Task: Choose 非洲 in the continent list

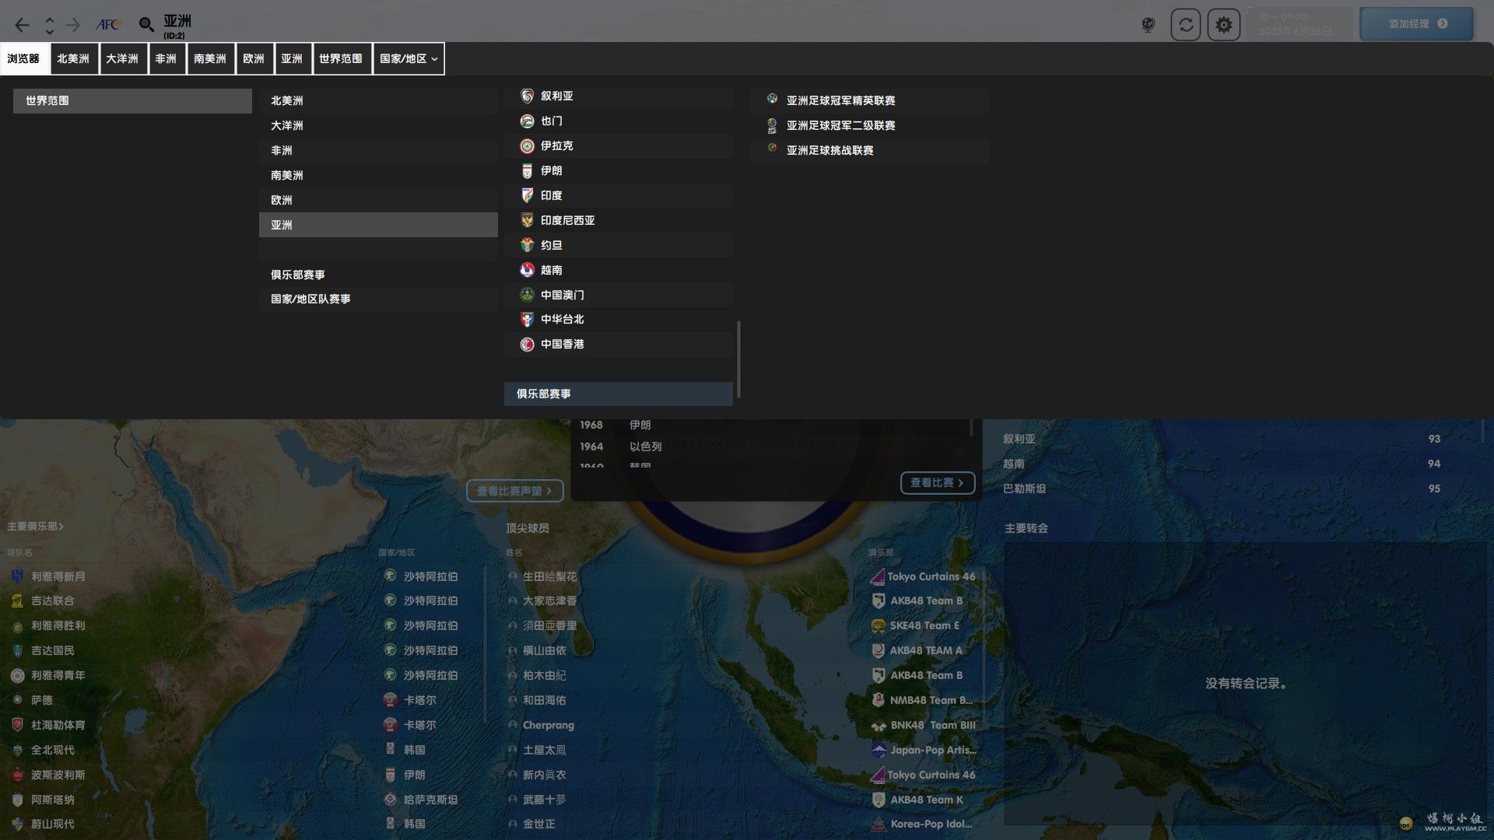Action: [378, 150]
